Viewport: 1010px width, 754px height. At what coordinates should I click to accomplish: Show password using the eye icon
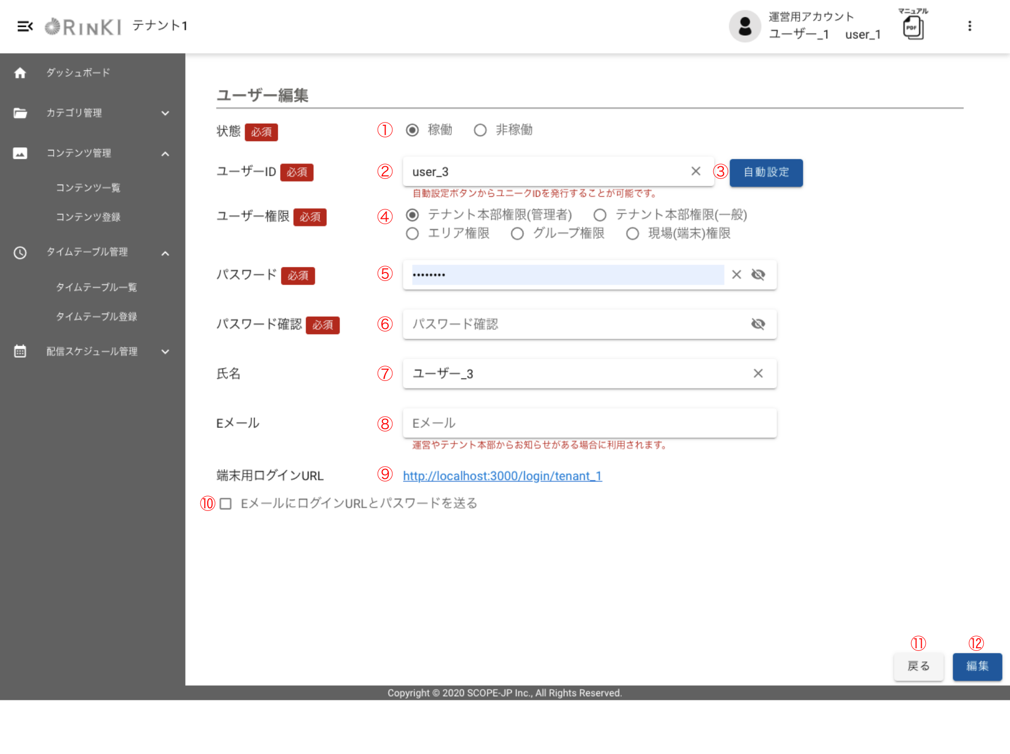point(758,275)
